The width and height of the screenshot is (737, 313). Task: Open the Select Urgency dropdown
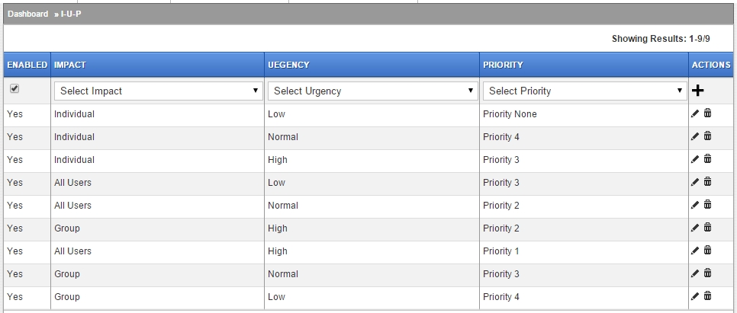click(x=373, y=91)
